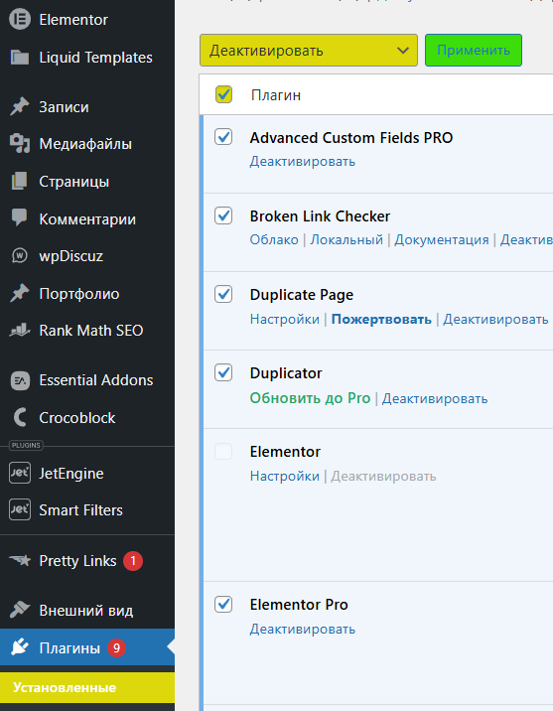
Task: Open Crocoblock via its crescent icon
Action: pos(20,417)
